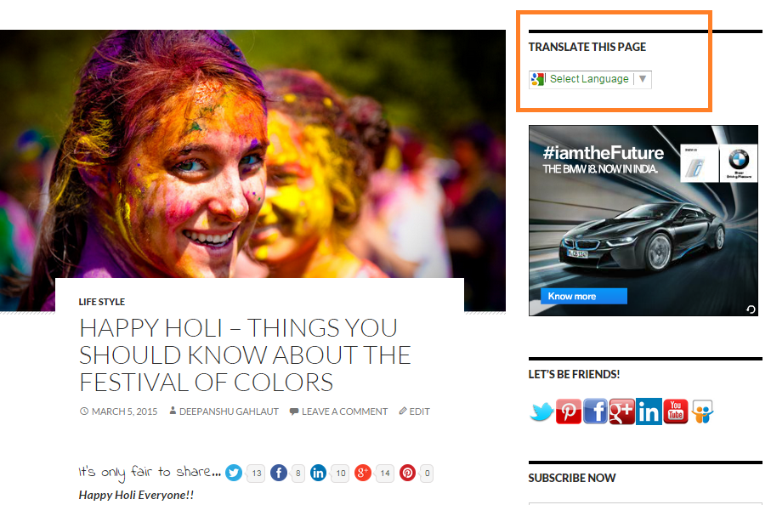Share post via round Twitter button
771x505 pixels.
point(234,473)
